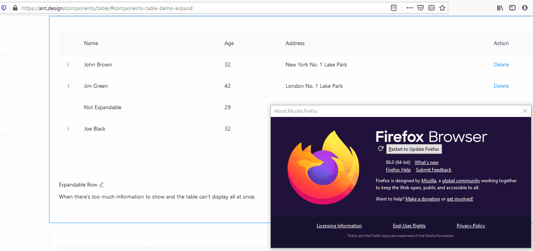Open Firefox Account profile icon
The width and height of the screenshot is (533, 251).
[525, 8]
